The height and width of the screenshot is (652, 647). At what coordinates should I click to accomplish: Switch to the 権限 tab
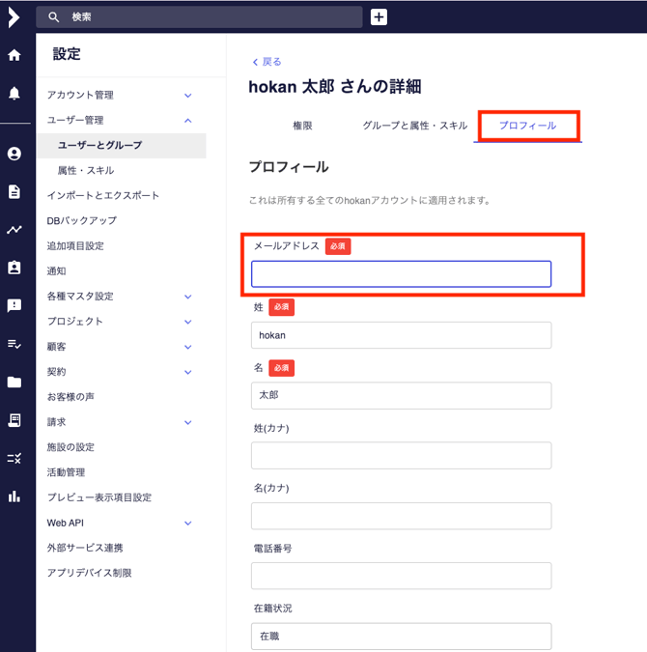click(x=302, y=126)
